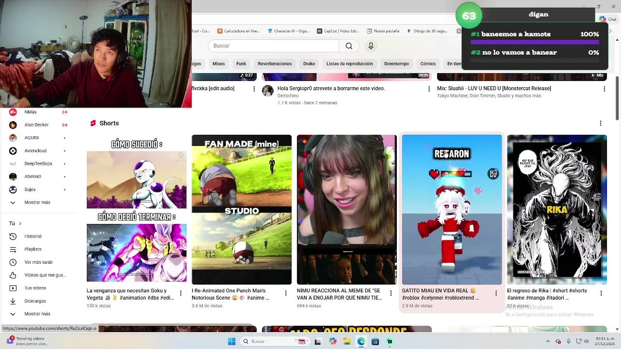Screen dimensions: 621x349
Task: Open the Frieza Goku y Vegeta short thumbnail
Action: coord(136,209)
